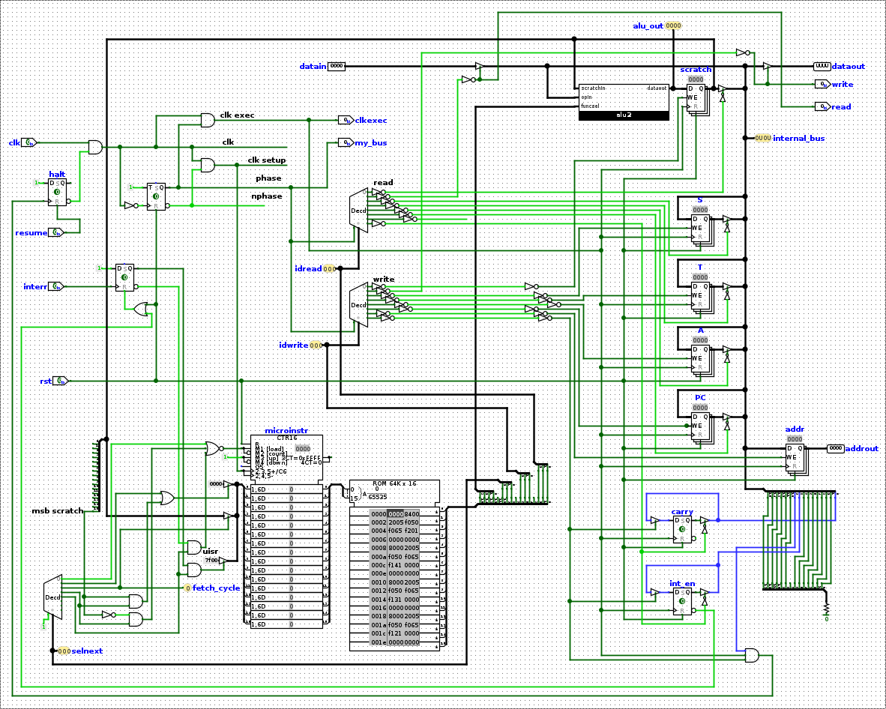Image resolution: width=886 pixels, height=709 pixels.
Task: Select the int_en flip-flop
Action: point(682,602)
